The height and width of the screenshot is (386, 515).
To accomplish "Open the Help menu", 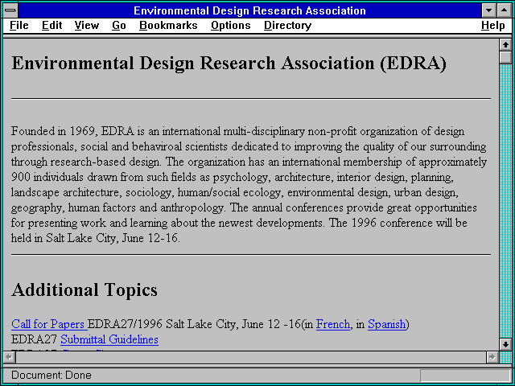I will (493, 26).
